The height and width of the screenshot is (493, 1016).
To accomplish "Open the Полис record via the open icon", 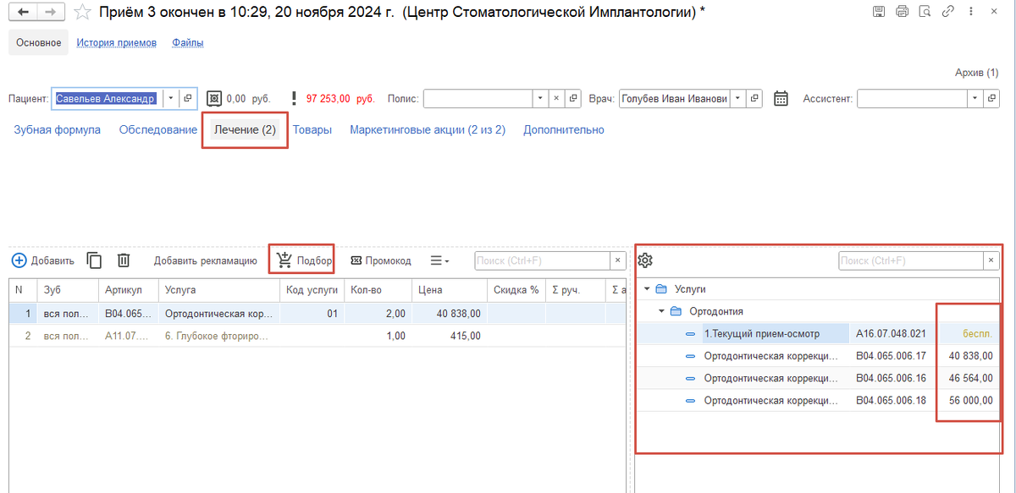I will 573,98.
